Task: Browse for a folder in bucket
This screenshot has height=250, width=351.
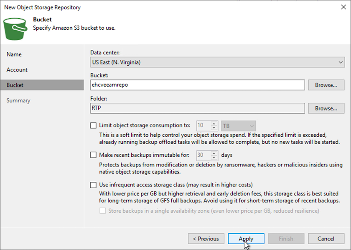Action: click(326, 108)
